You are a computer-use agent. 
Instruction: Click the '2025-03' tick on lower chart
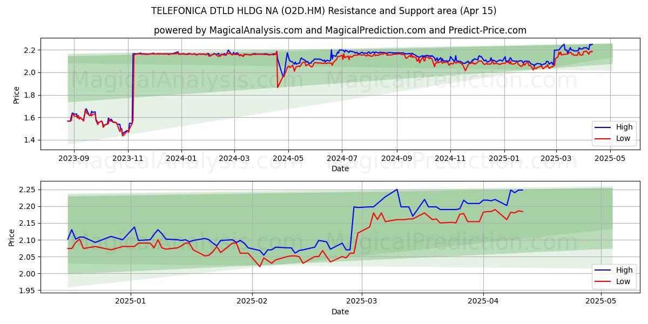pyautogui.click(x=362, y=302)
